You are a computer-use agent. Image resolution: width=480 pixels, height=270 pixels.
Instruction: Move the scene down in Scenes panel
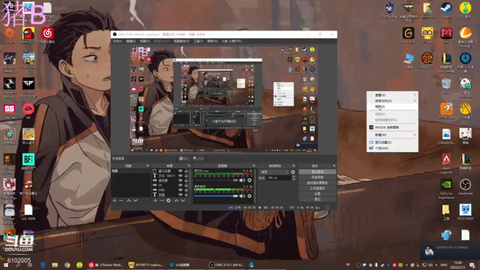[x=136, y=200]
